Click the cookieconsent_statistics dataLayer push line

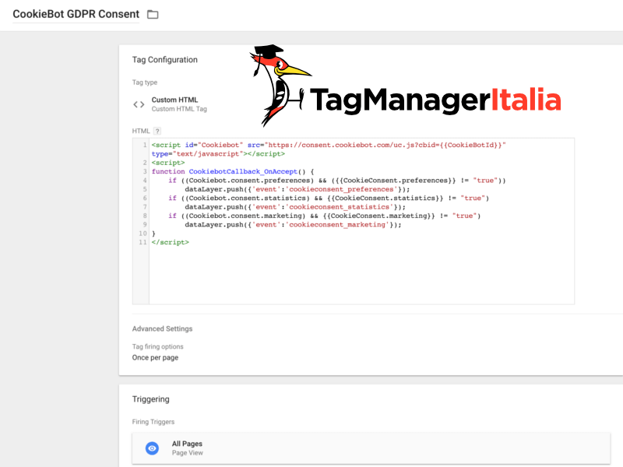pos(295,207)
